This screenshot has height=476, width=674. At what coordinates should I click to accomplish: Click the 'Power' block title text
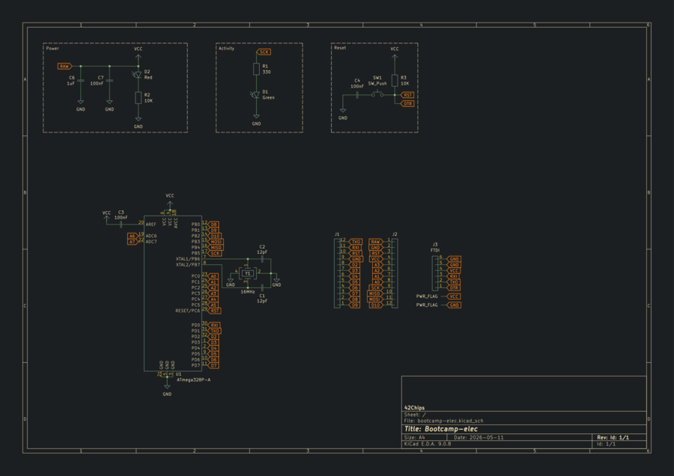click(x=52, y=48)
